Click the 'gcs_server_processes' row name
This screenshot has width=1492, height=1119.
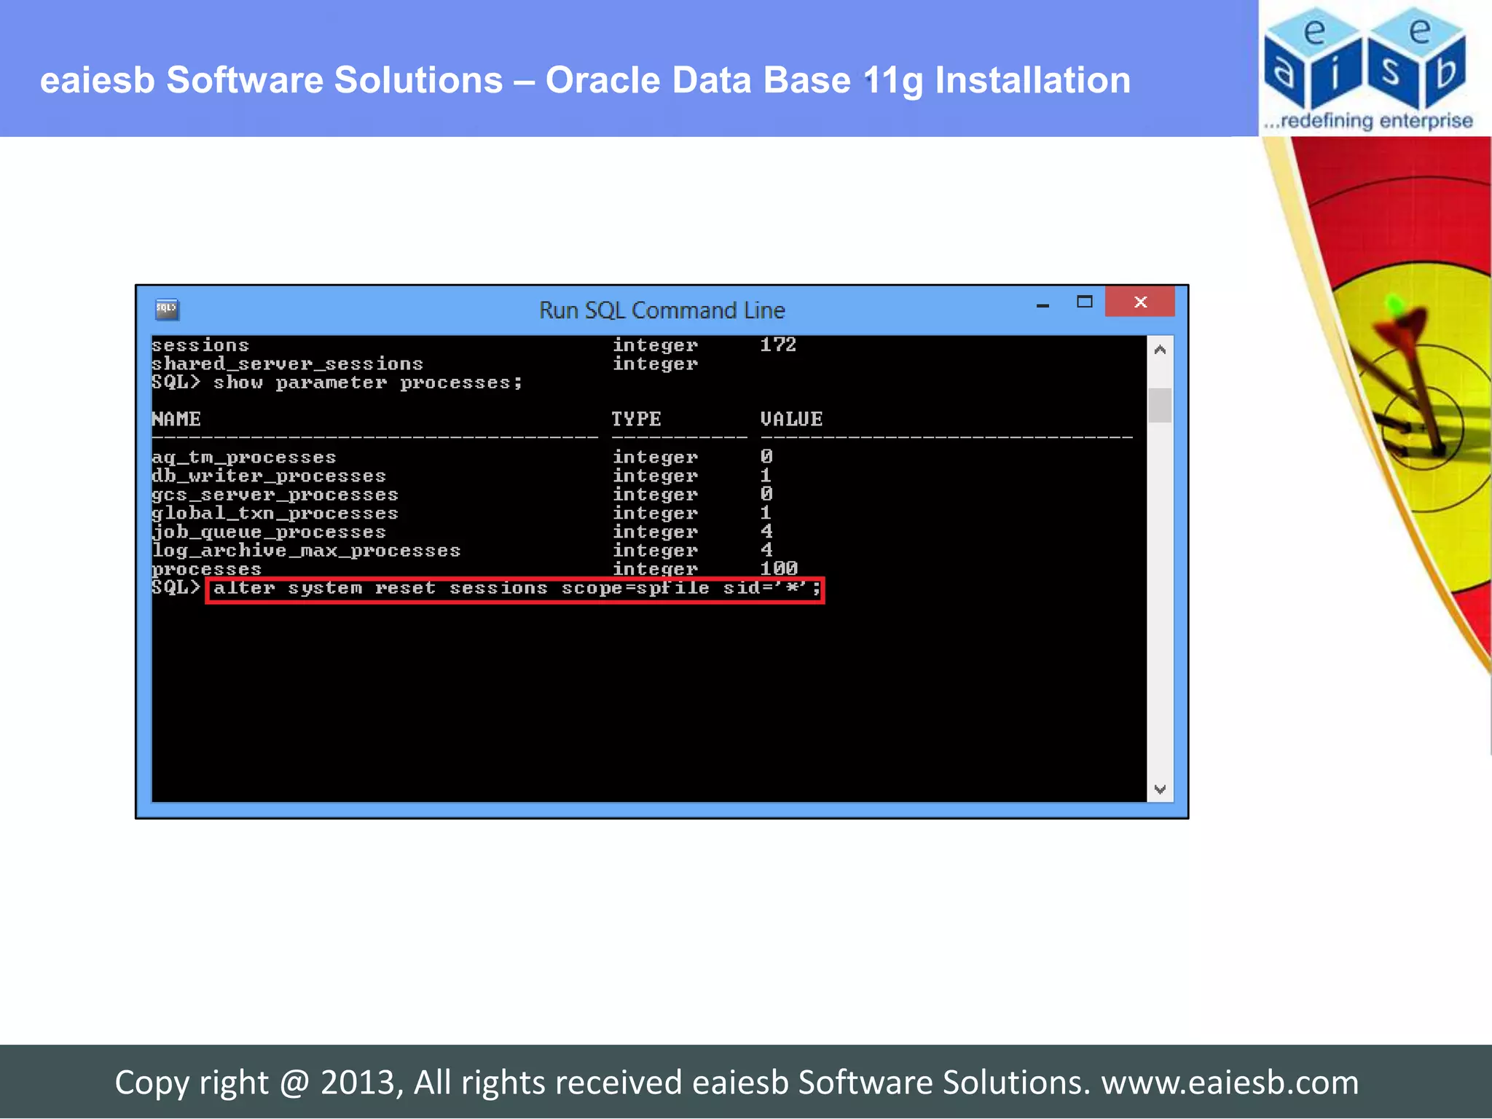pyautogui.click(x=275, y=495)
